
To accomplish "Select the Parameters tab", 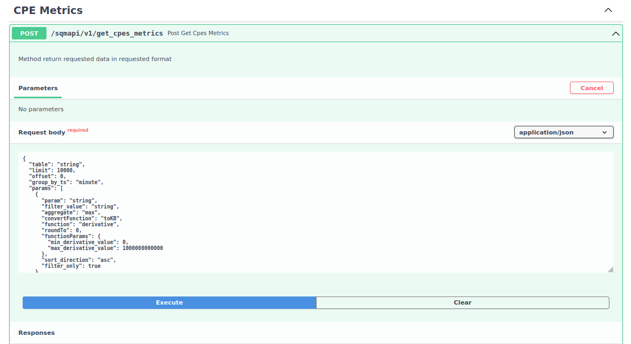I will (x=38, y=88).
